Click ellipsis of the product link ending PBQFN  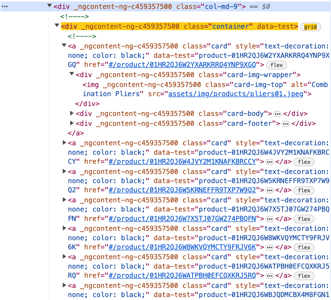tap(270, 219)
